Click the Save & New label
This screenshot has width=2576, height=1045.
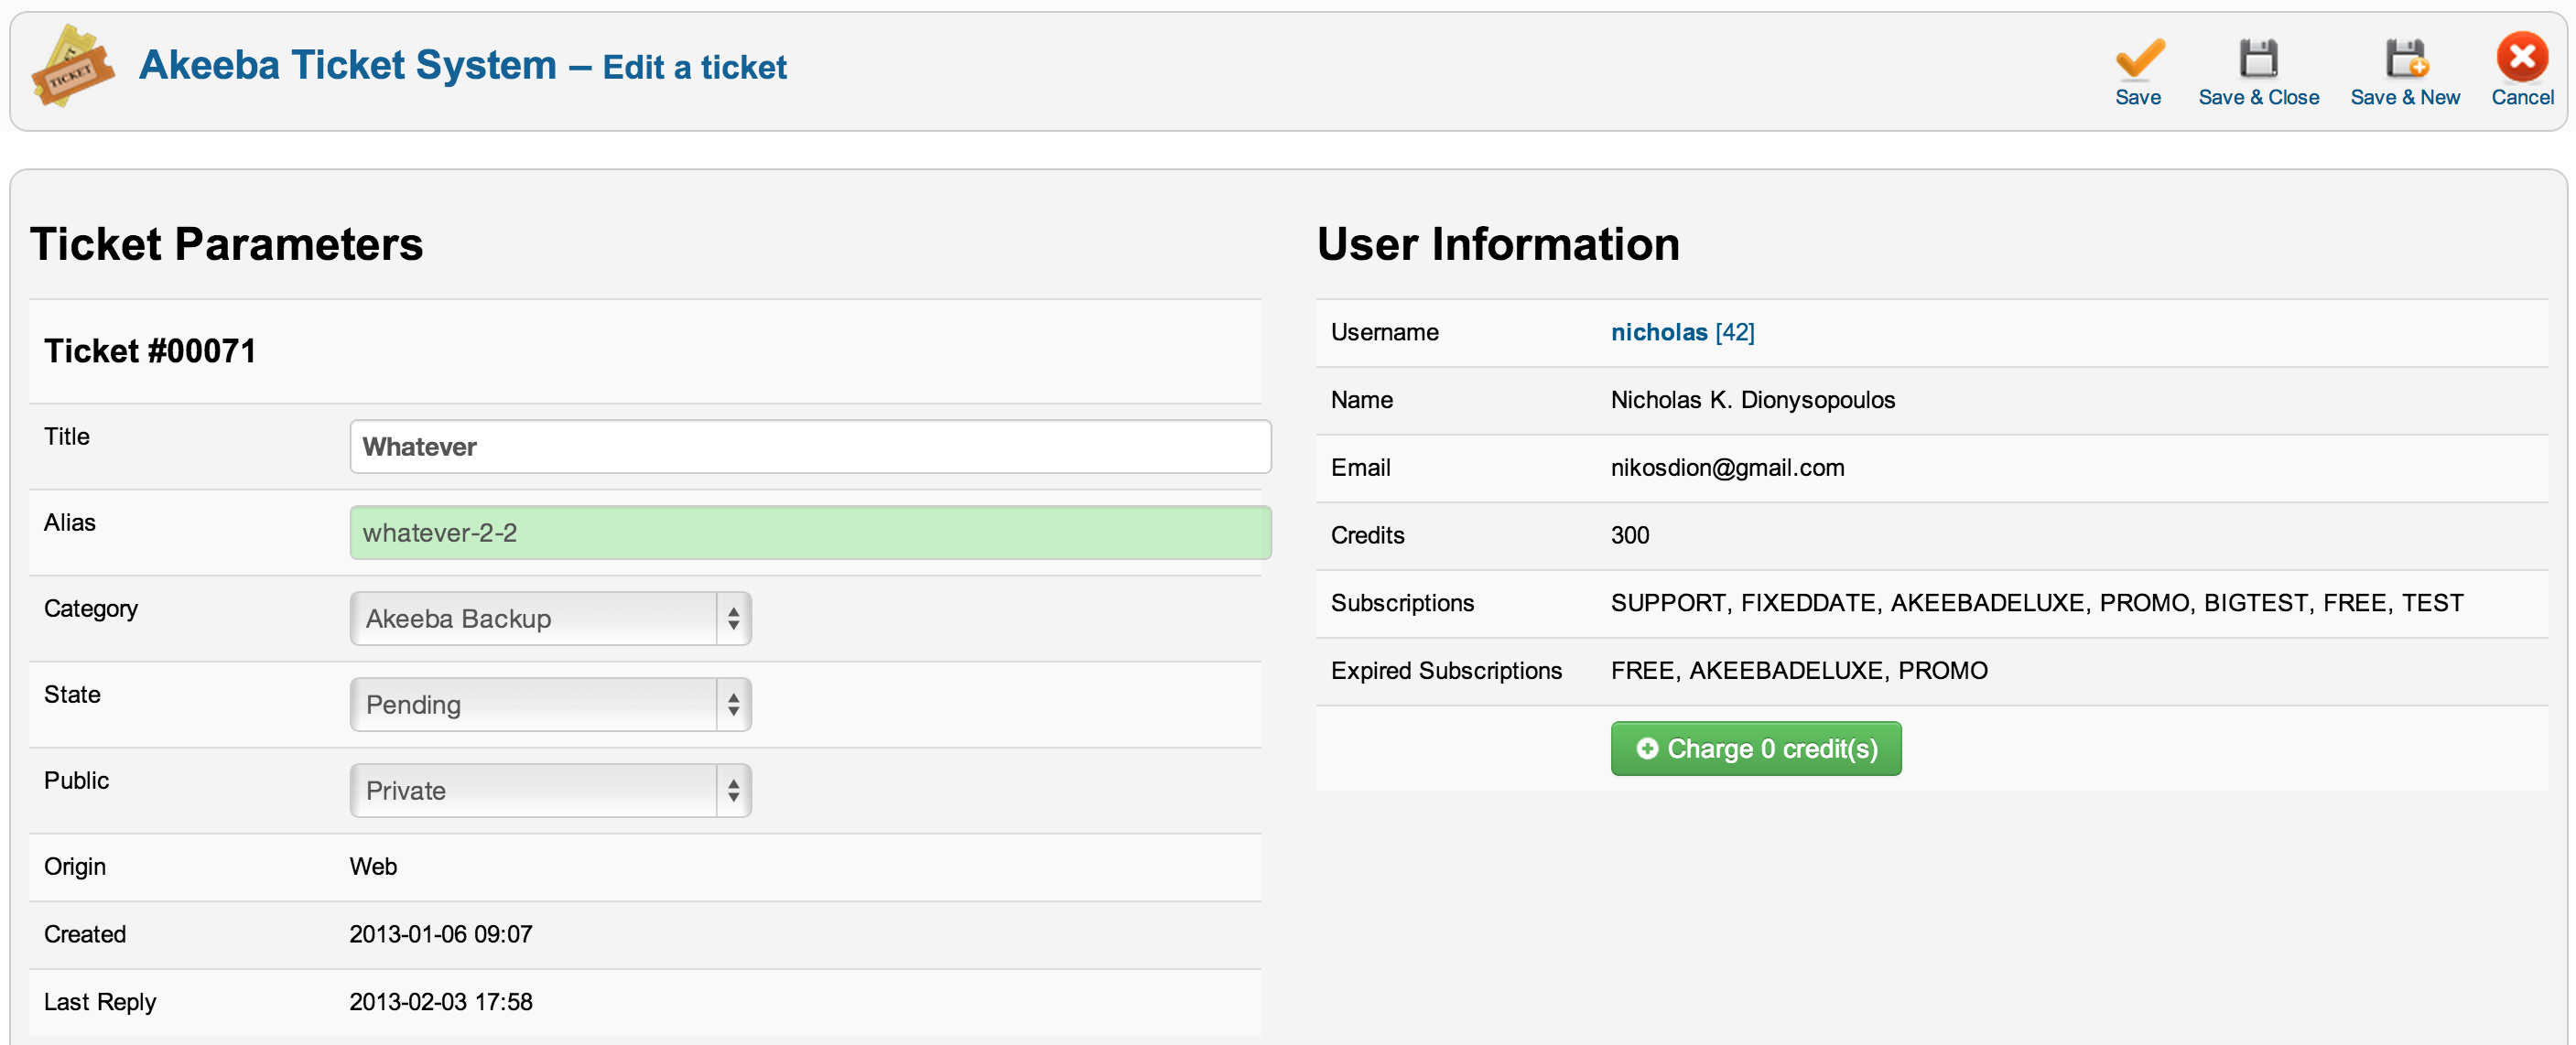point(2404,97)
